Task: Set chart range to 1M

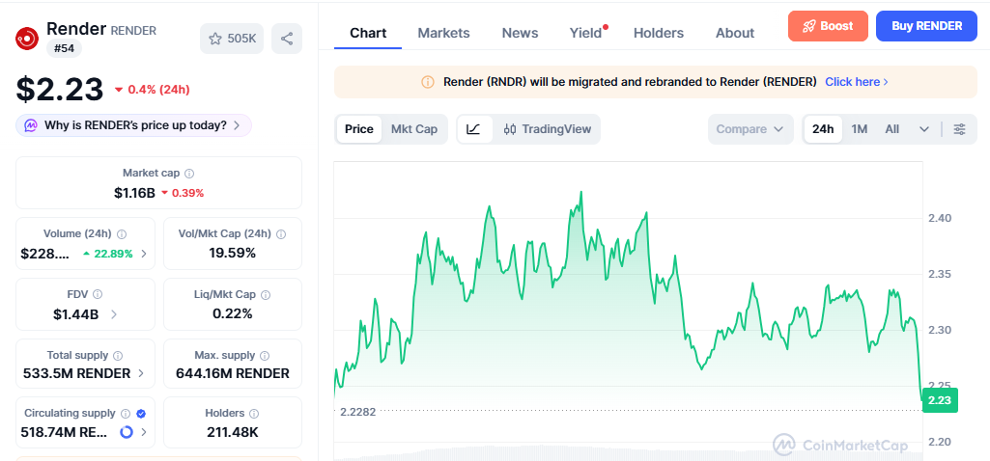Action: (860, 129)
